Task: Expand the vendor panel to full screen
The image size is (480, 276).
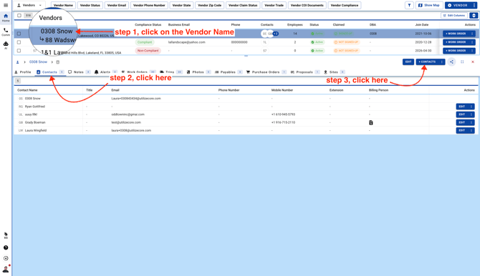Action: click(x=462, y=61)
